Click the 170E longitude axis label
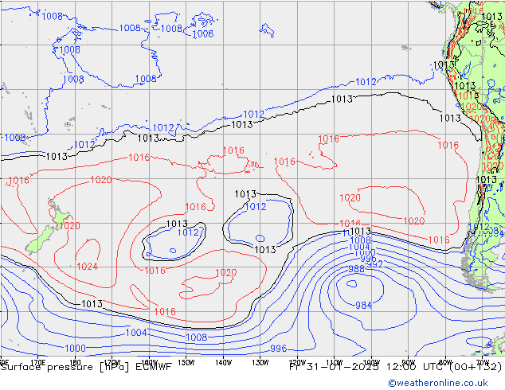This screenshot has height=390, width=505. [37, 363]
